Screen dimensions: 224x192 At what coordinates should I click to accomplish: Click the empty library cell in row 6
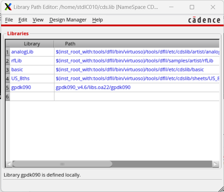coord(32,96)
